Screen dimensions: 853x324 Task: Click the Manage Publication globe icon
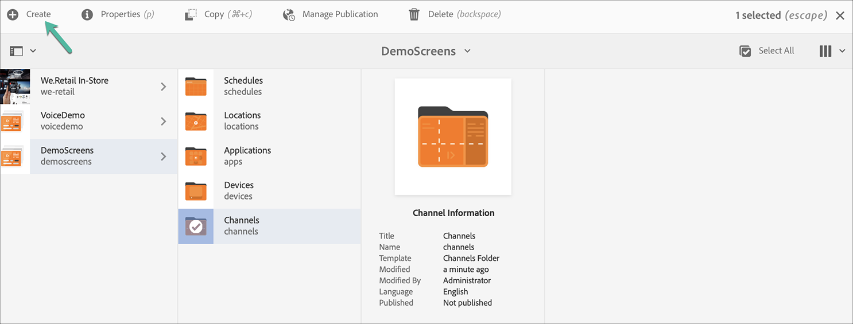click(x=289, y=14)
